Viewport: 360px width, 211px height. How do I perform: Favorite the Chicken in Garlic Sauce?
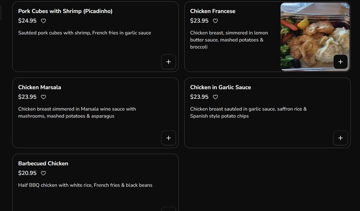tap(215, 97)
